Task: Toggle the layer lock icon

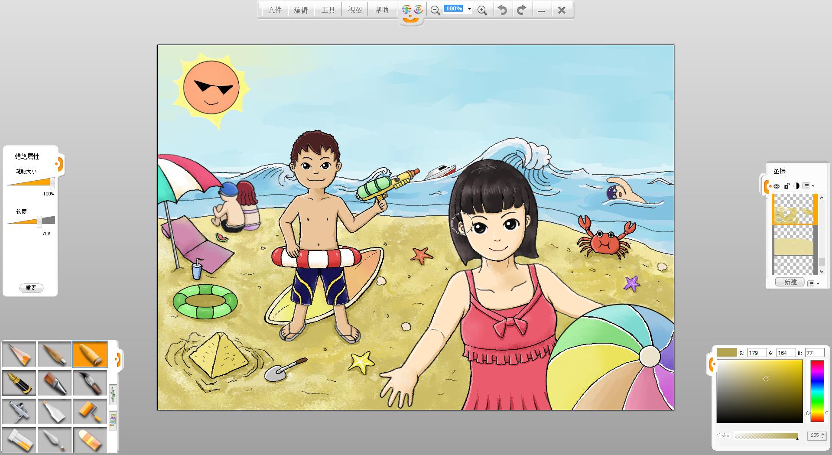Action: [x=786, y=186]
